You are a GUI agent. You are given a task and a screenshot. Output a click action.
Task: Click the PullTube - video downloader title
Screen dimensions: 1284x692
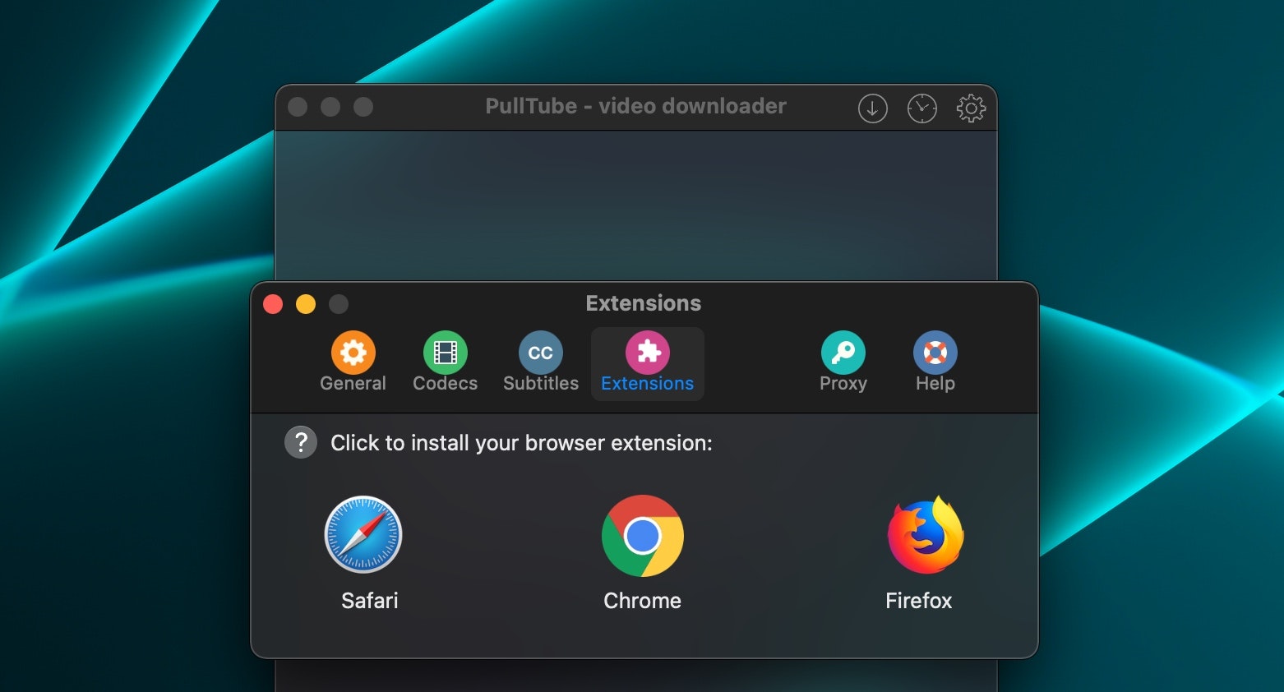click(635, 106)
